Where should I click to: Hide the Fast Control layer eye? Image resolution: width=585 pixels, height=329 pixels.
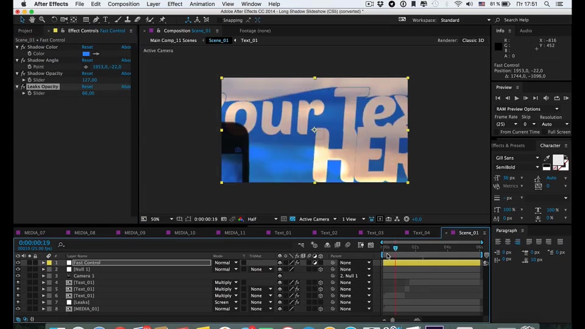[18, 263]
